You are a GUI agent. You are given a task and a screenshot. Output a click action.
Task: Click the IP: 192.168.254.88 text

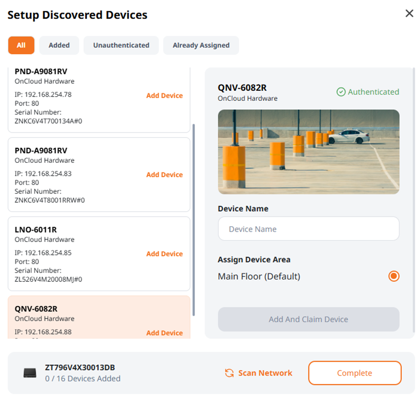[43, 332]
